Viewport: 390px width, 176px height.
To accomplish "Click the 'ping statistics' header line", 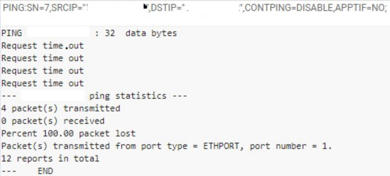I will pos(94,96).
